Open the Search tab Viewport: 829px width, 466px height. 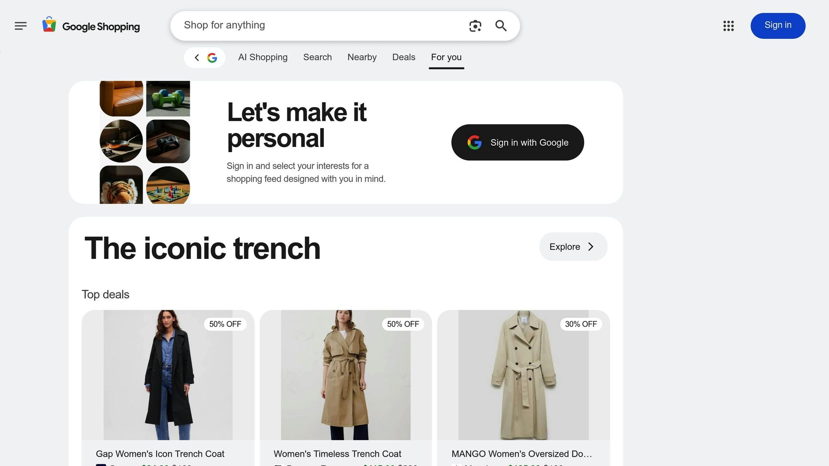click(317, 57)
